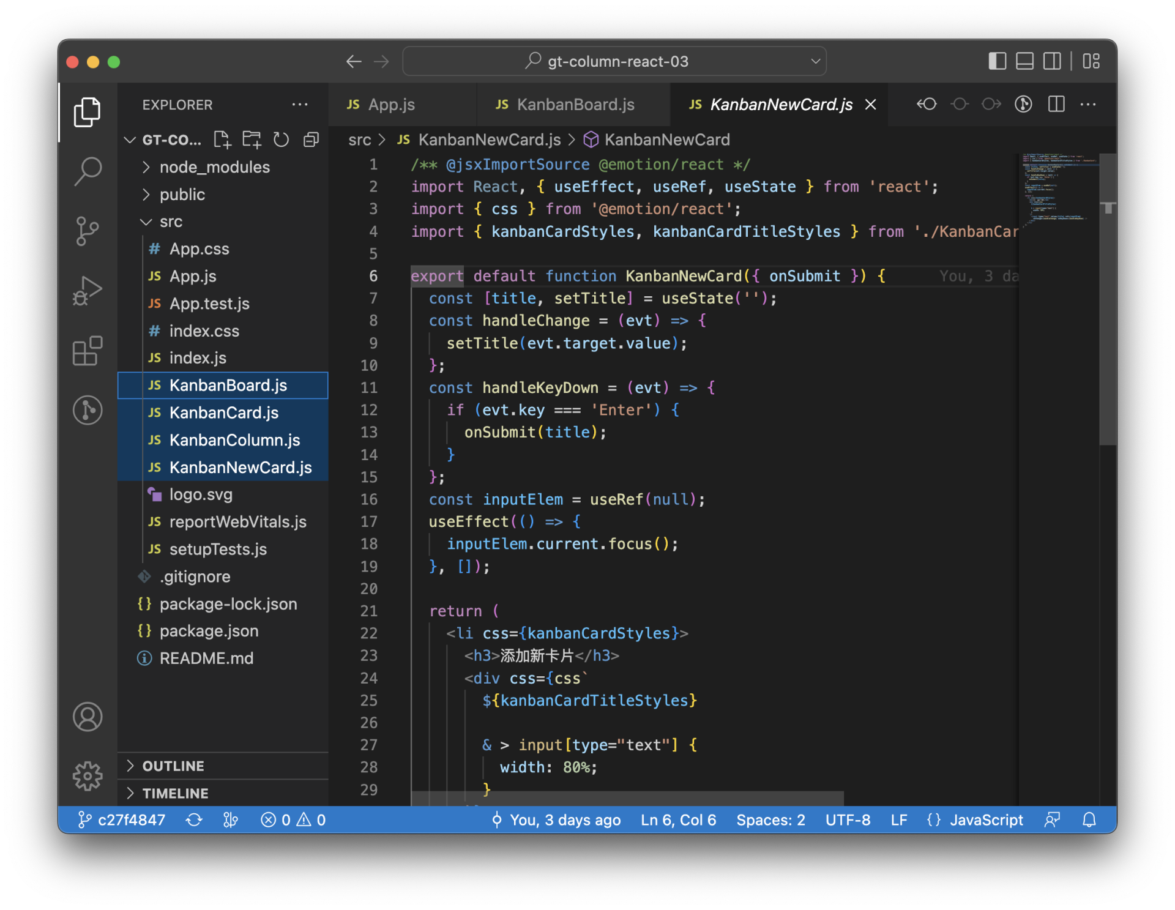Change encoding via UTF-8 status item
The width and height of the screenshot is (1175, 910).
(x=848, y=819)
